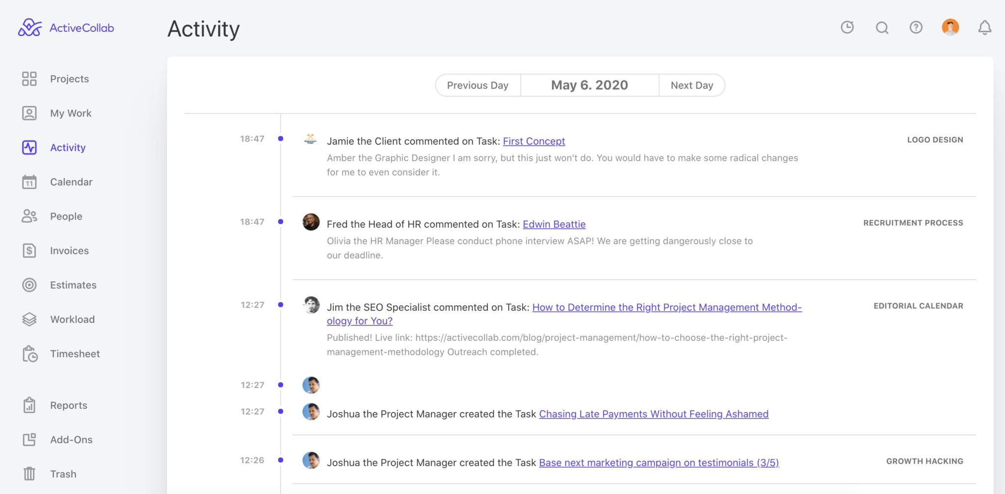This screenshot has width=1005, height=494.
Task: Select Reports in the sidebar
Action: (x=68, y=405)
